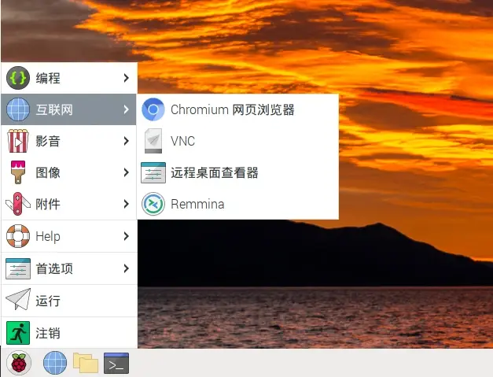This screenshot has height=377, width=493.
Task: Click the globe icon beside 互联网
Action: pos(18,109)
